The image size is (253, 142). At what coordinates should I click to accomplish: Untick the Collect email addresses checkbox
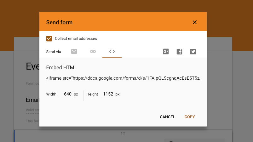point(49,39)
